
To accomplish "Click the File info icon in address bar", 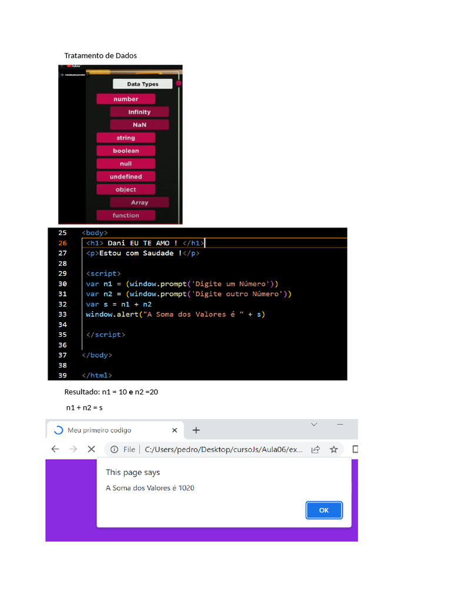I will pyautogui.click(x=115, y=449).
